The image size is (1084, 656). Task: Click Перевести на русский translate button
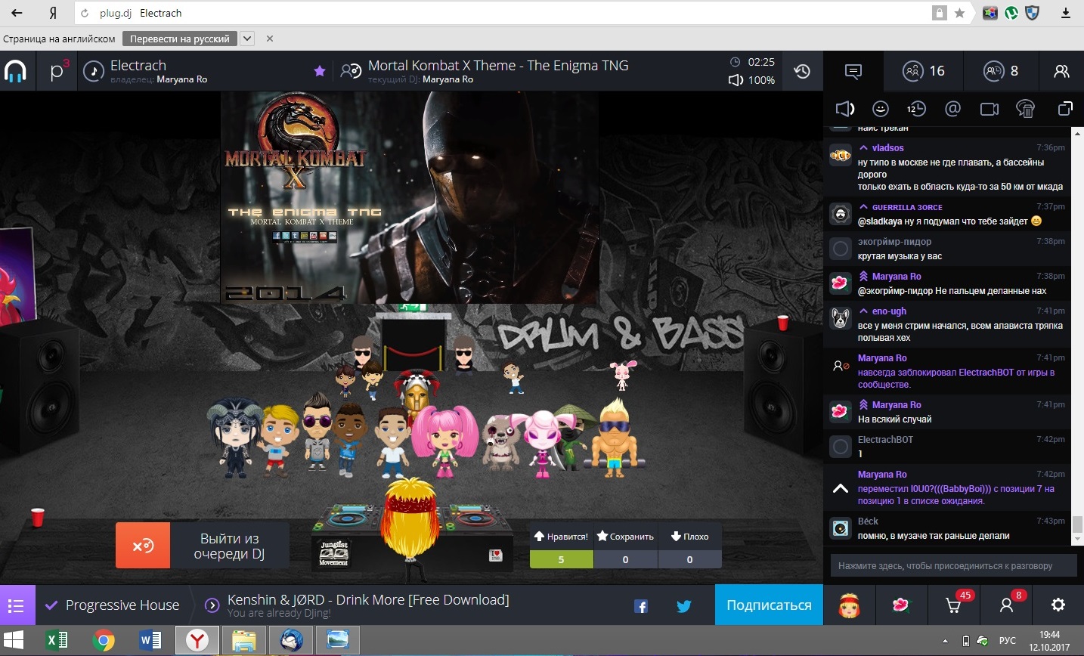pos(180,39)
